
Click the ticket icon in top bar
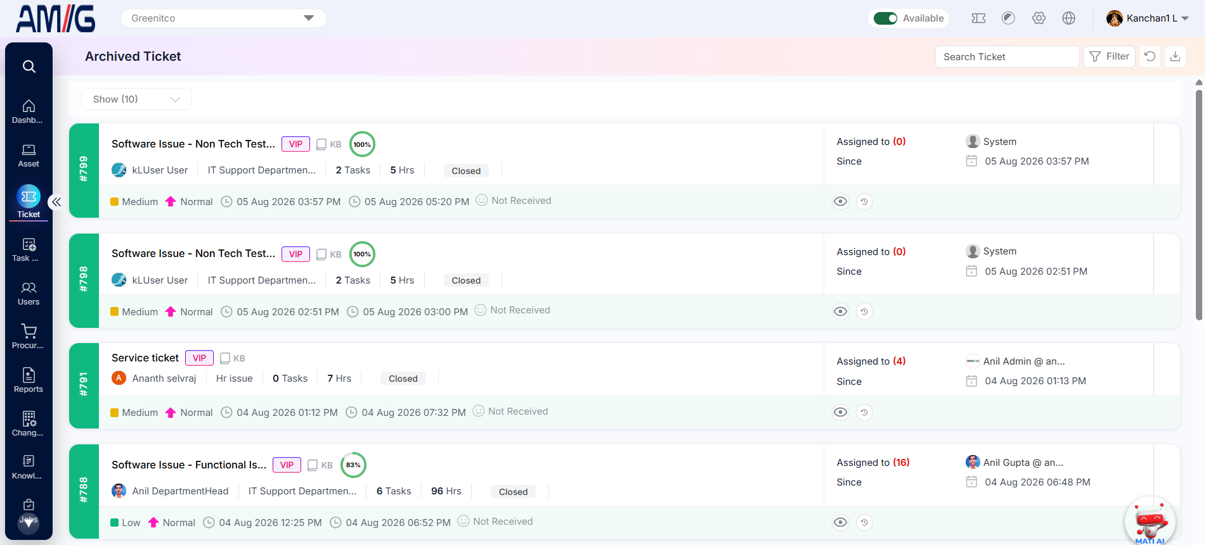(x=978, y=18)
